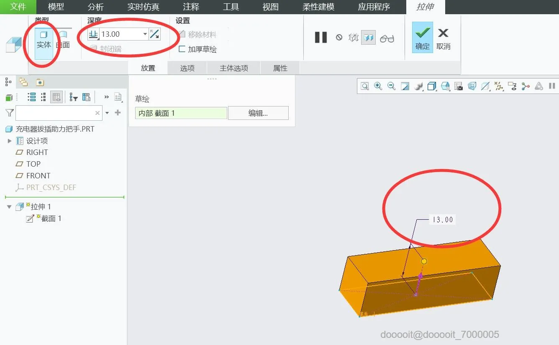Switch to the 视图 ribbon tab

click(x=270, y=7)
